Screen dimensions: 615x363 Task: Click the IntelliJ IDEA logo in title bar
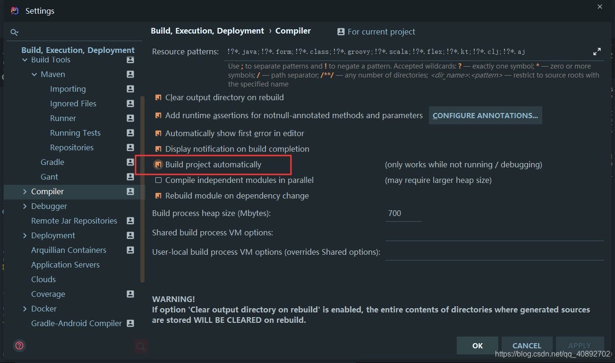[x=15, y=10]
